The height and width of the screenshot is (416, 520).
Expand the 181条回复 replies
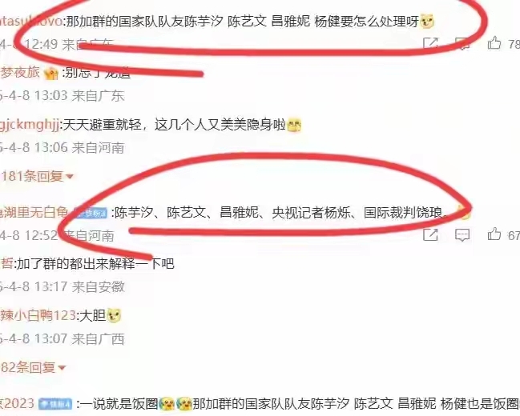point(37,176)
